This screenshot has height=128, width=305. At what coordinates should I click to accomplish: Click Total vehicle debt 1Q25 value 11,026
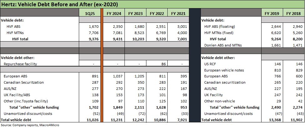94,120
